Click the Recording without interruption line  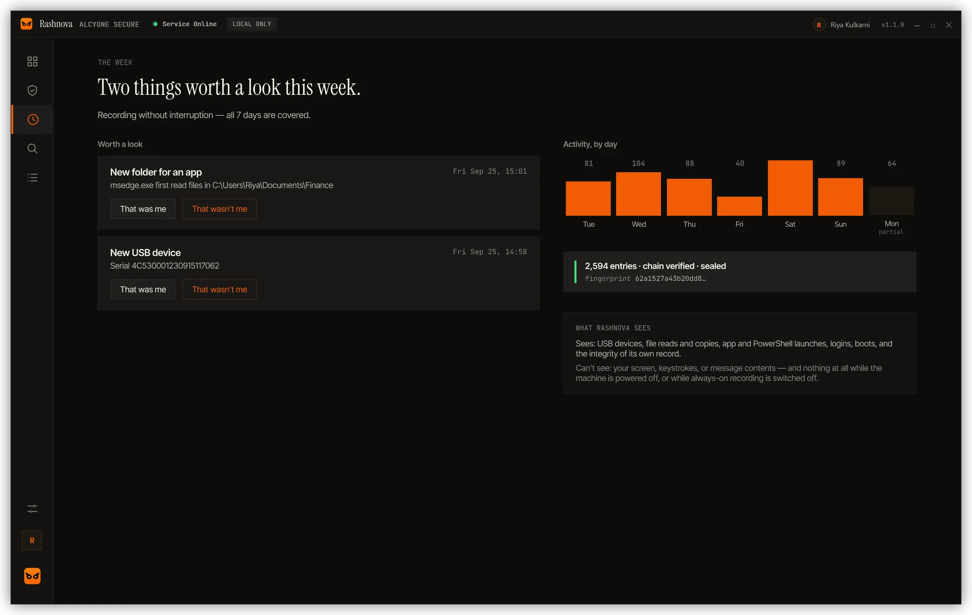coord(204,115)
